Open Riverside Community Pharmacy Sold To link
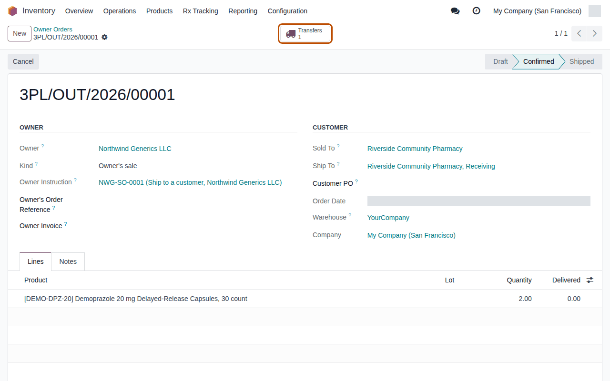This screenshot has width=610, height=381. tap(415, 149)
